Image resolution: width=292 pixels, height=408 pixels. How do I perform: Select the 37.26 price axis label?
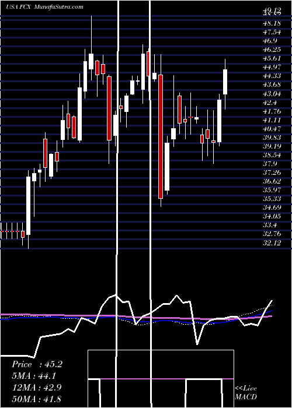272,173
